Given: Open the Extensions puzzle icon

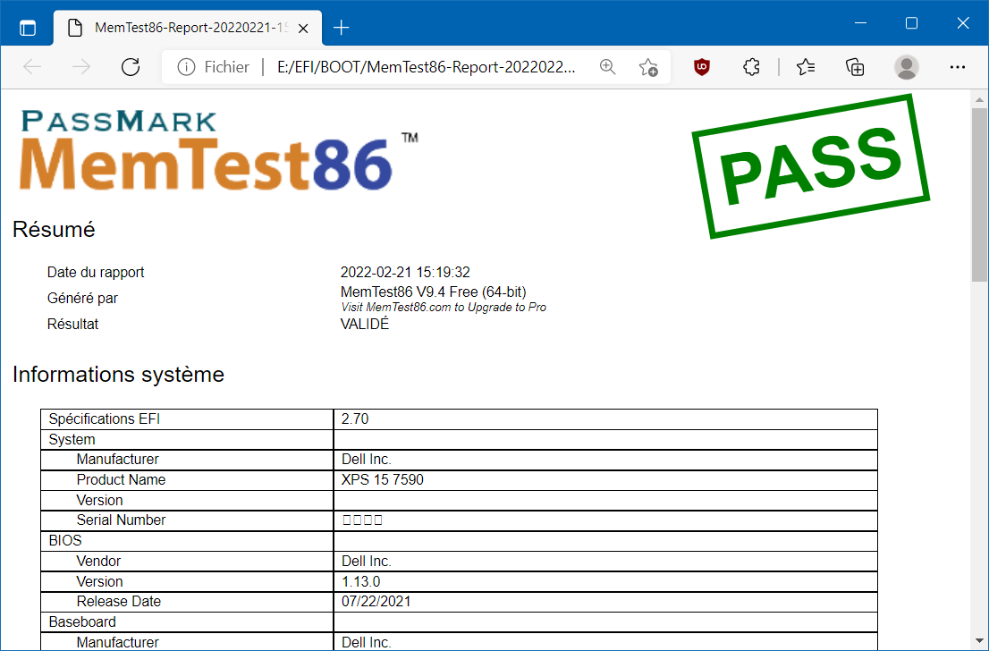Looking at the screenshot, I should click(x=751, y=67).
